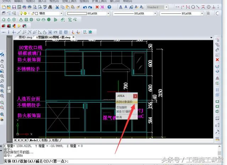The height and width of the screenshot is (165, 227).
Task: Click the pan/orbit tool icon in the left sidebar
Action: click(2, 55)
